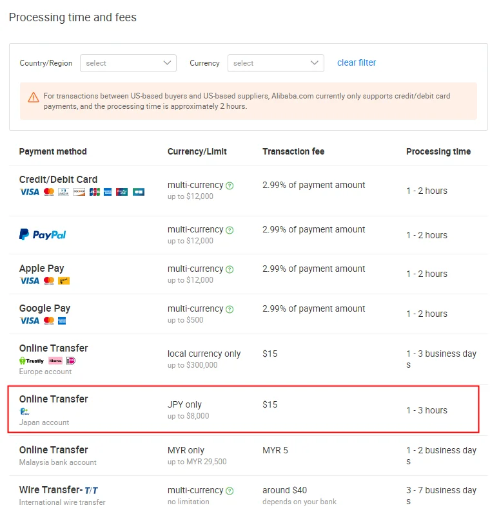490x510 pixels.
Task: Click the PayPal logo
Action: pos(43,235)
